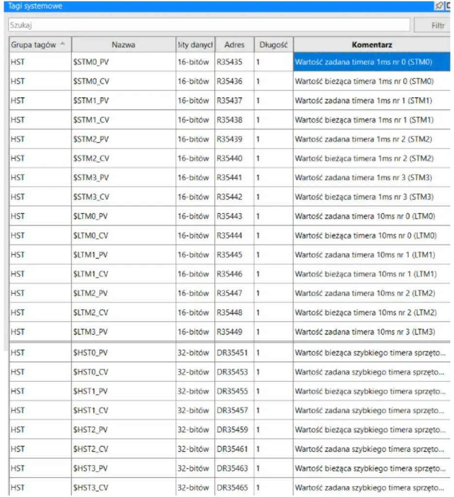This screenshot has height=497, width=454.
Task: Click the Długość column header
Action: point(273,45)
